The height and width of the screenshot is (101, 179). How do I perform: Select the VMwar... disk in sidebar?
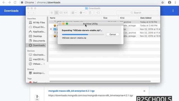(36, 64)
